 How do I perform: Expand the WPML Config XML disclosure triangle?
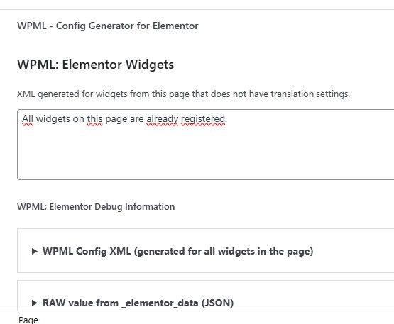click(35, 251)
